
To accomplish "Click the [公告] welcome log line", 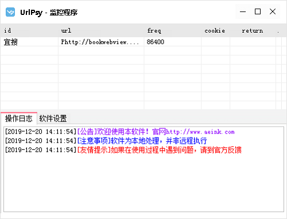I will [120, 132].
